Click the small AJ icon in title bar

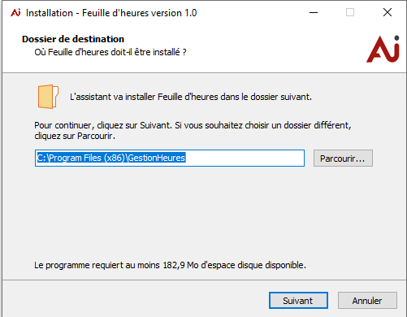point(15,12)
